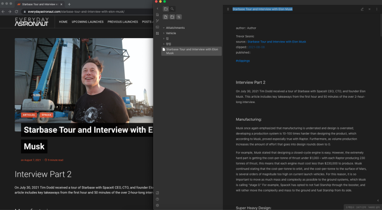This screenshot has height=210, width=382.
Task: Open graph view icon in Obsidian ribbon
Action: [157, 21]
